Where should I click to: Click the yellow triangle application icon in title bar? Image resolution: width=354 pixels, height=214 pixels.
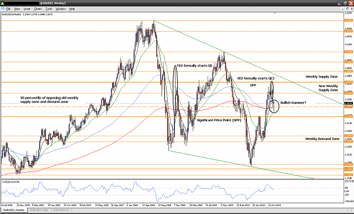[2, 3]
